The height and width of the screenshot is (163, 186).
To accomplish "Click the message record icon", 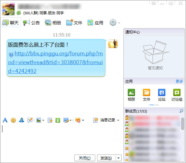I will [x=96, y=120].
